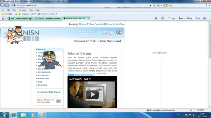
Task: Click the Action Center flag tray icon
Action: point(186,115)
